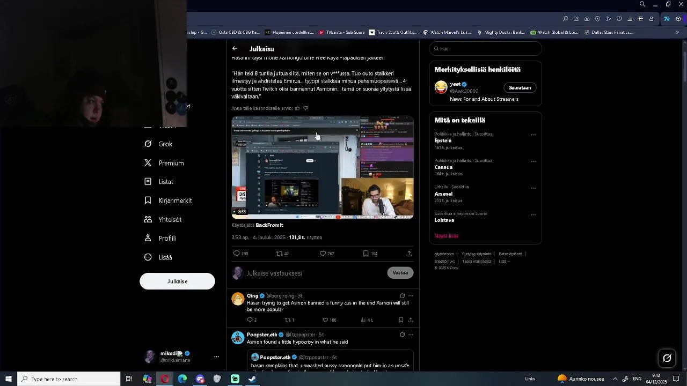Viewport: 687px width, 386px height.
Task: Open Käyttöehdot footer link
Action: [x=444, y=254]
